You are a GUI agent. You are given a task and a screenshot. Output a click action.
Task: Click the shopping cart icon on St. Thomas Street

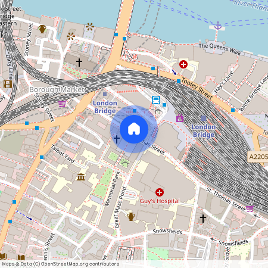point(250,208)
